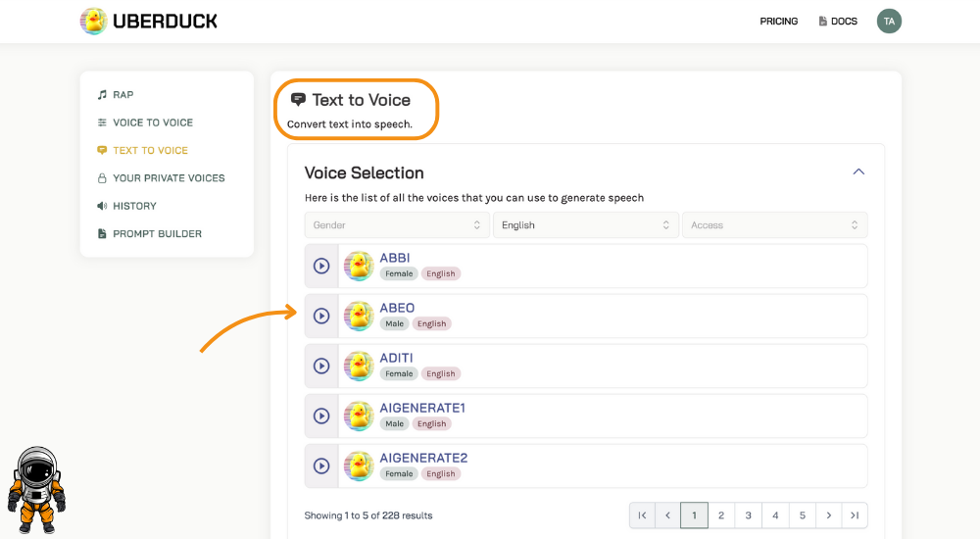This screenshot has height=539, width=980.
Task: Select the ADITI voice name
Action: pyautogui.click(x=396, y=358)
